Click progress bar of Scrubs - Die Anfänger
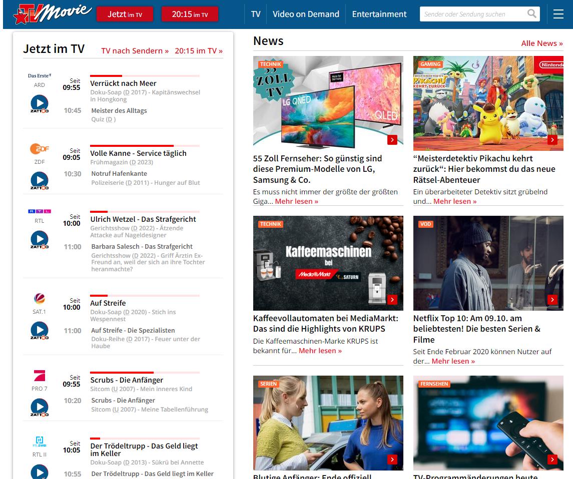Image resolution: width=573 pixels, height=479 pixels. (145, 373)
